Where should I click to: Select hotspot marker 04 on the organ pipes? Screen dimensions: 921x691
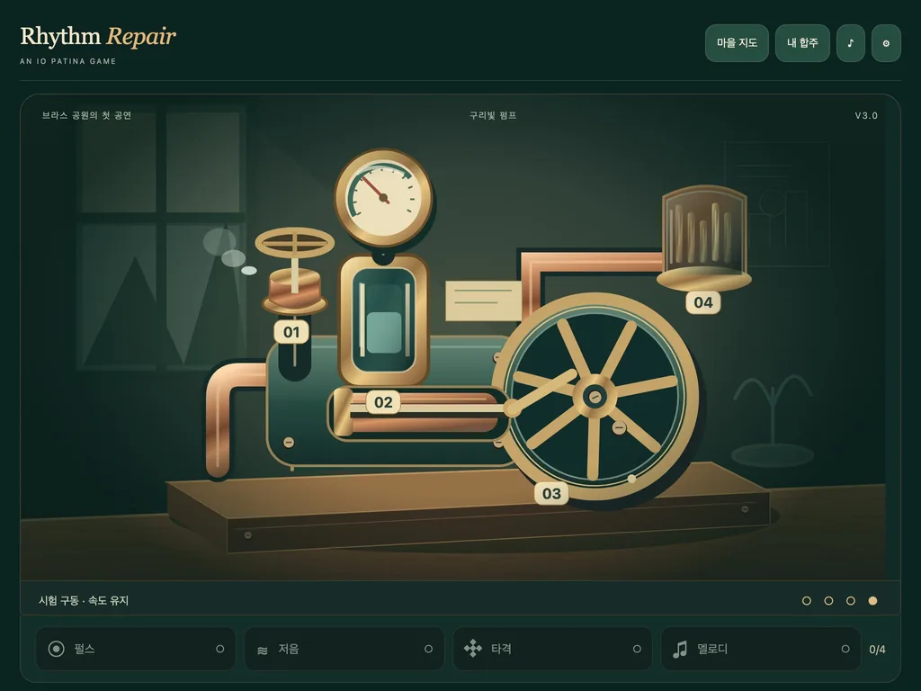click(x=703, y=302)
